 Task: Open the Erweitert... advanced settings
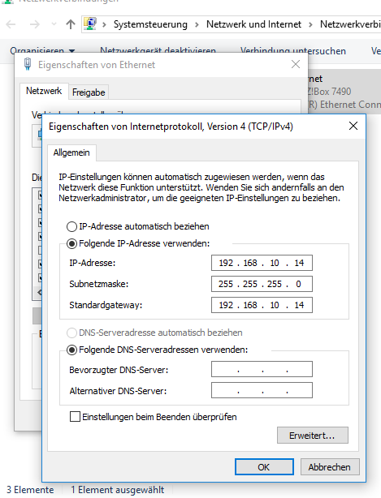[x=313, y=435]
